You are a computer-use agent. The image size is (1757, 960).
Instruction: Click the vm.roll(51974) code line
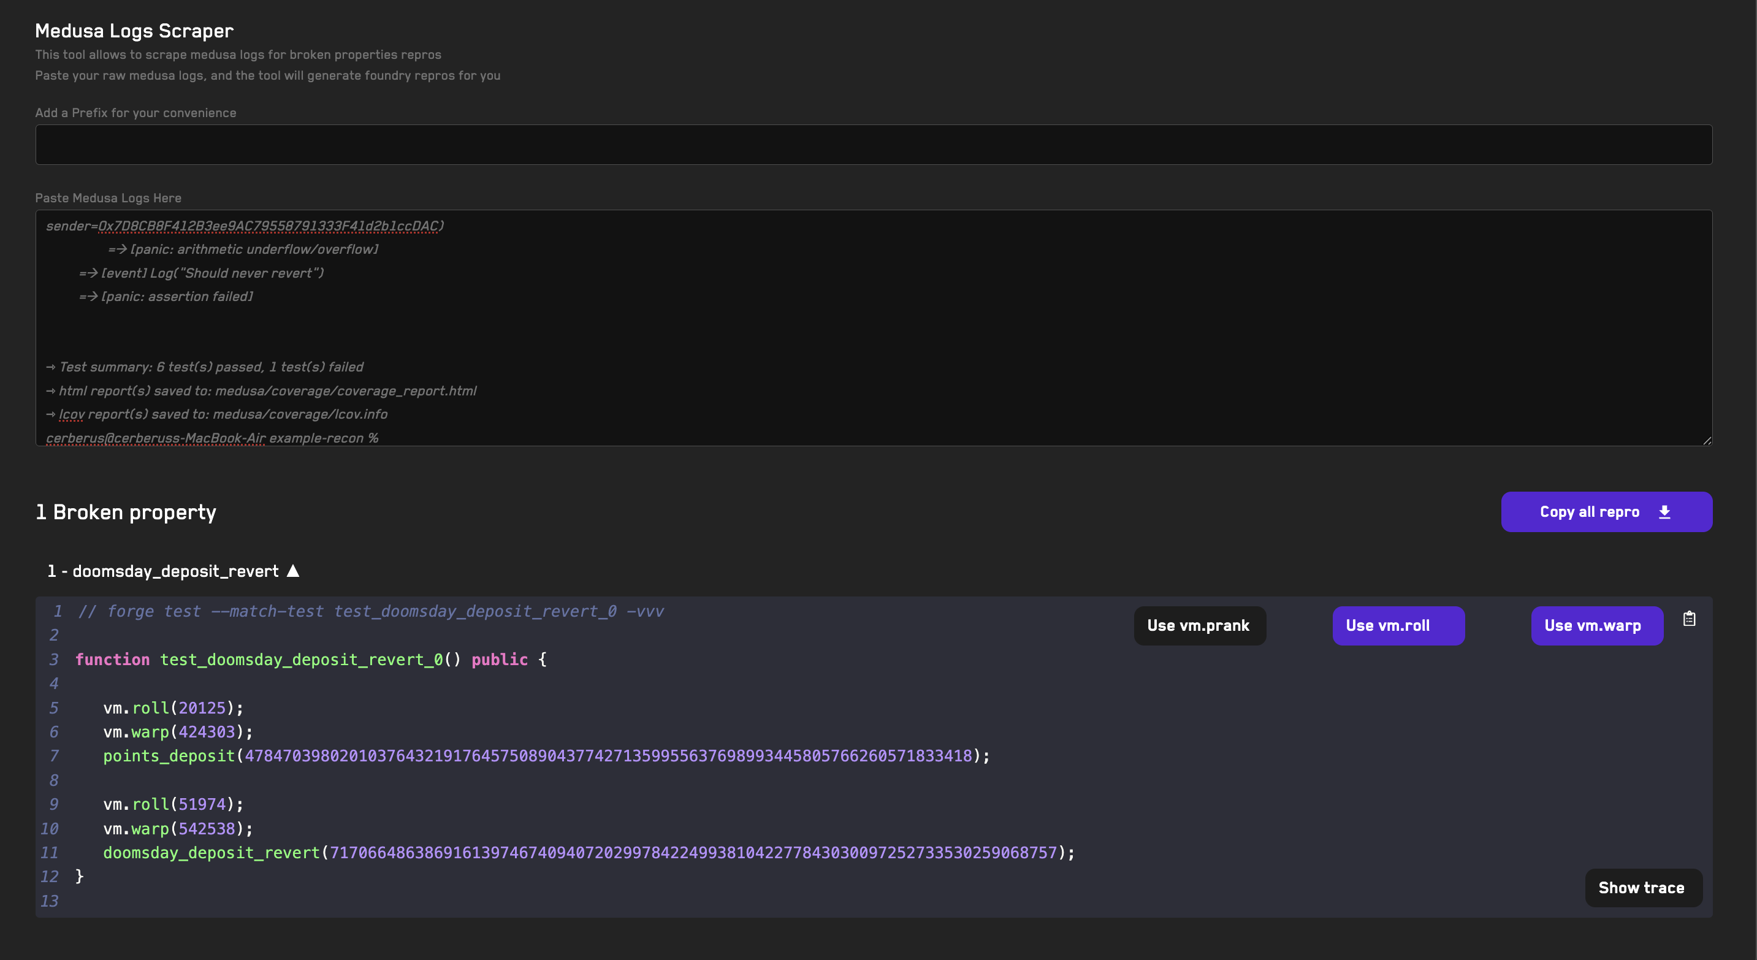point(173,804)
